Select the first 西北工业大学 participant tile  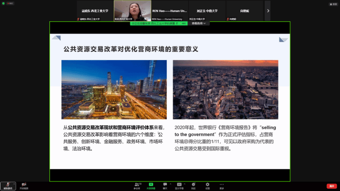tap(94, 10)
